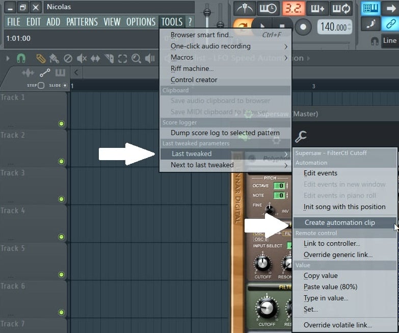Toggle loop recording icon
This screenshot has height=333, width=399.
(x=341, y=9)
